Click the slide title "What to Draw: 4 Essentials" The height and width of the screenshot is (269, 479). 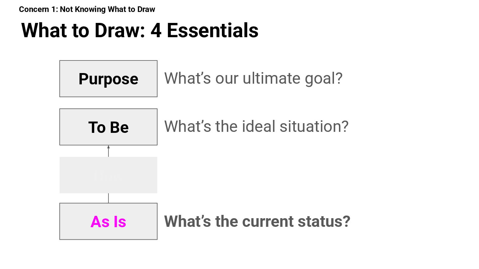[140, 30]
